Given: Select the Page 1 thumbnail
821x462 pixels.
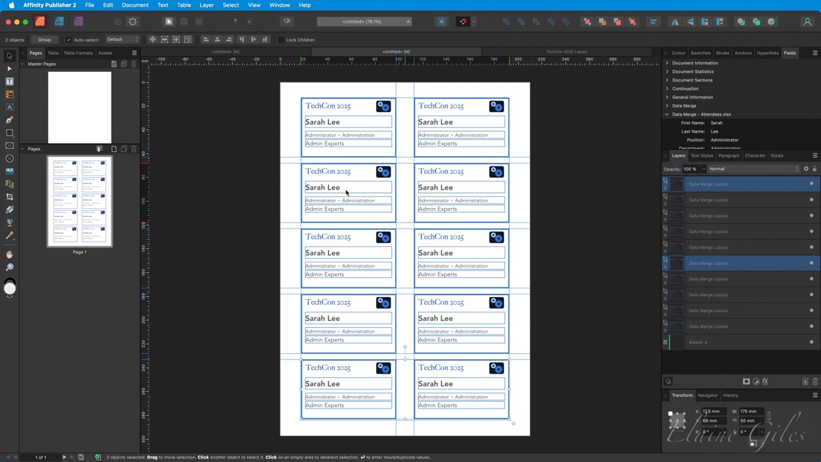Looking at the screenshot, I should (x=79, y=201).
